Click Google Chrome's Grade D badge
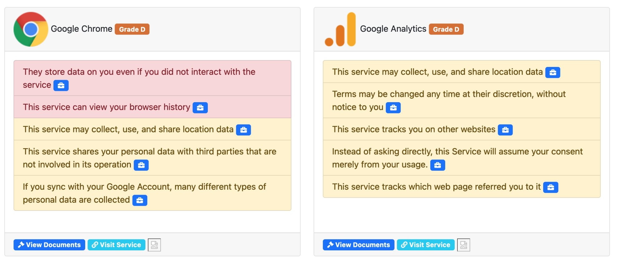624x265 pixels. point(132,29)
